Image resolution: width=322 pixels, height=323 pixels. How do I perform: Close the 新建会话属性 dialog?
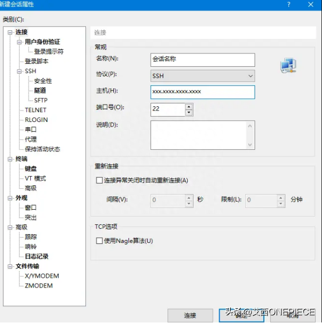[x=310, y=5]
